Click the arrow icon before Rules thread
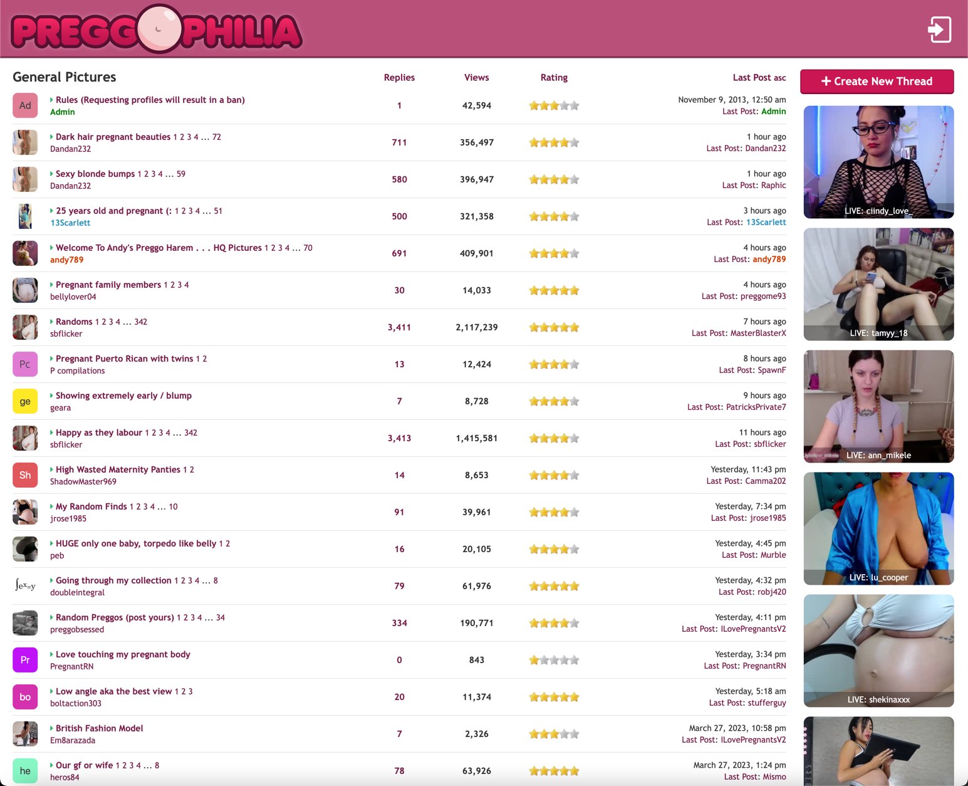The height and width of the screenshot is (786, 968). coord(51,100)
